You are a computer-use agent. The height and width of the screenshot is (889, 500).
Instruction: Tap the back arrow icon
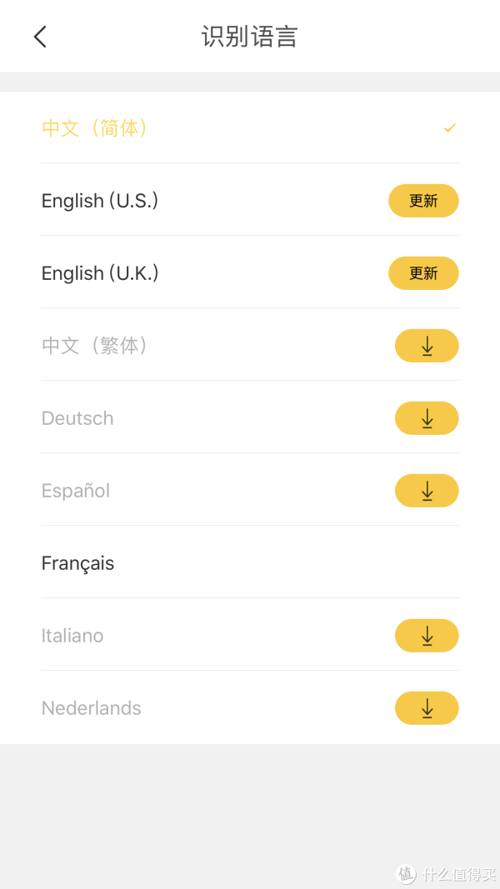pyautogui.click(x=40, y=37)
